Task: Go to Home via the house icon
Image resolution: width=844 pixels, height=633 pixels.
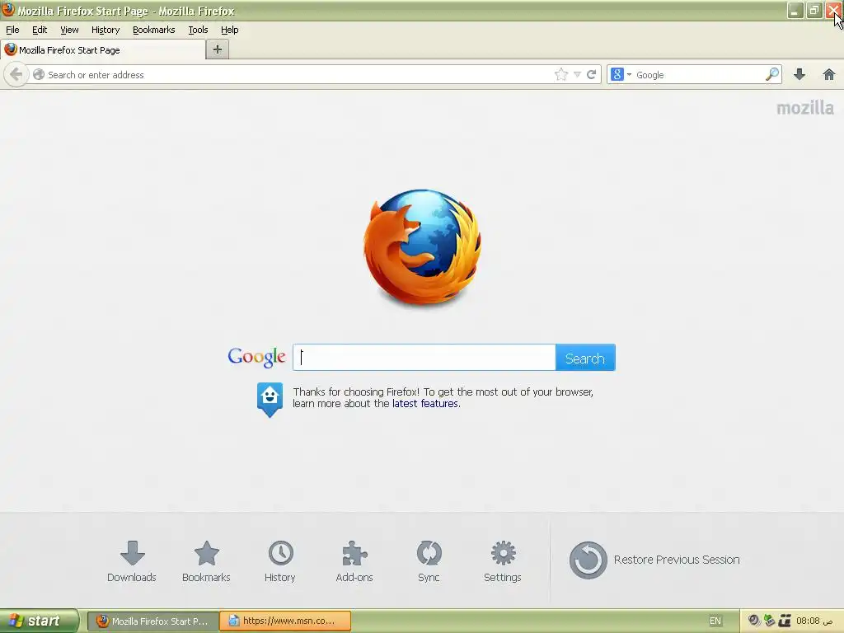Action: point(829,74)
